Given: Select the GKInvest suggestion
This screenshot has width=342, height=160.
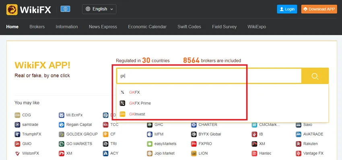Looking at the screenshot, I should (x=223, y=114).
